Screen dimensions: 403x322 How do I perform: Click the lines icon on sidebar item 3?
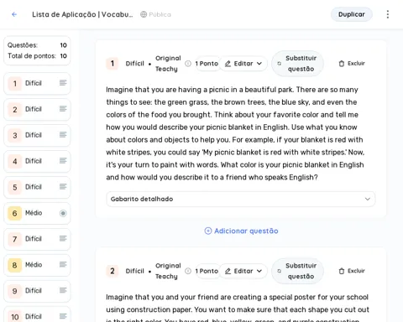coord(63,135)
